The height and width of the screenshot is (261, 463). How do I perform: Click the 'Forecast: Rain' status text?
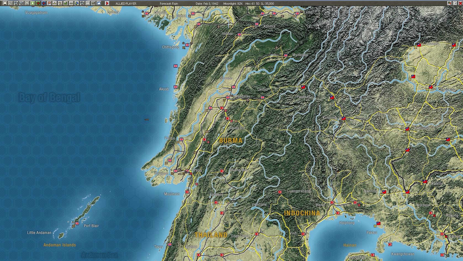[x=169, y=4]
